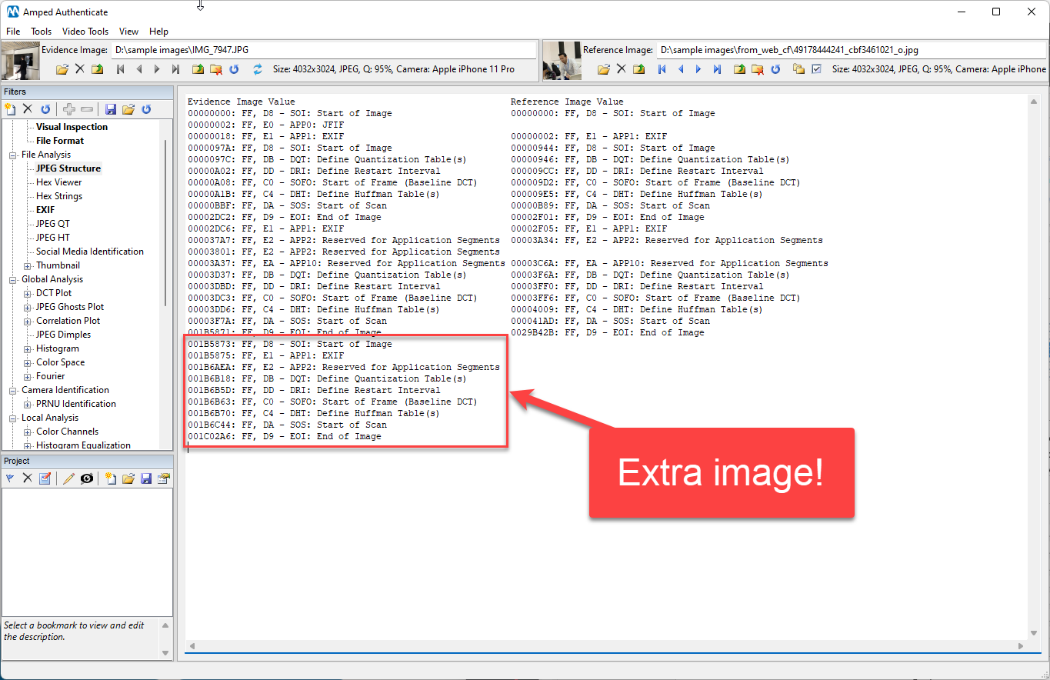Save filters with the floppy disk icon
This screenshot has height=680, width=1050.
coord(111,109)
